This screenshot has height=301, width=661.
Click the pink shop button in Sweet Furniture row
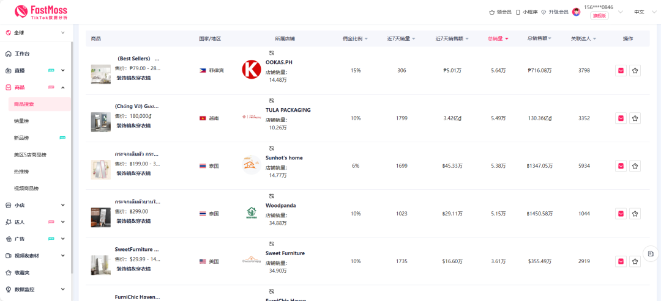coord(621,261)
